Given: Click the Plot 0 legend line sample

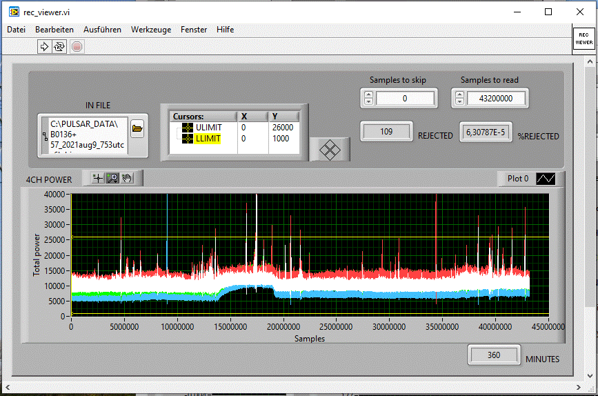Looking at the screenshot, I should coord(546,178).
